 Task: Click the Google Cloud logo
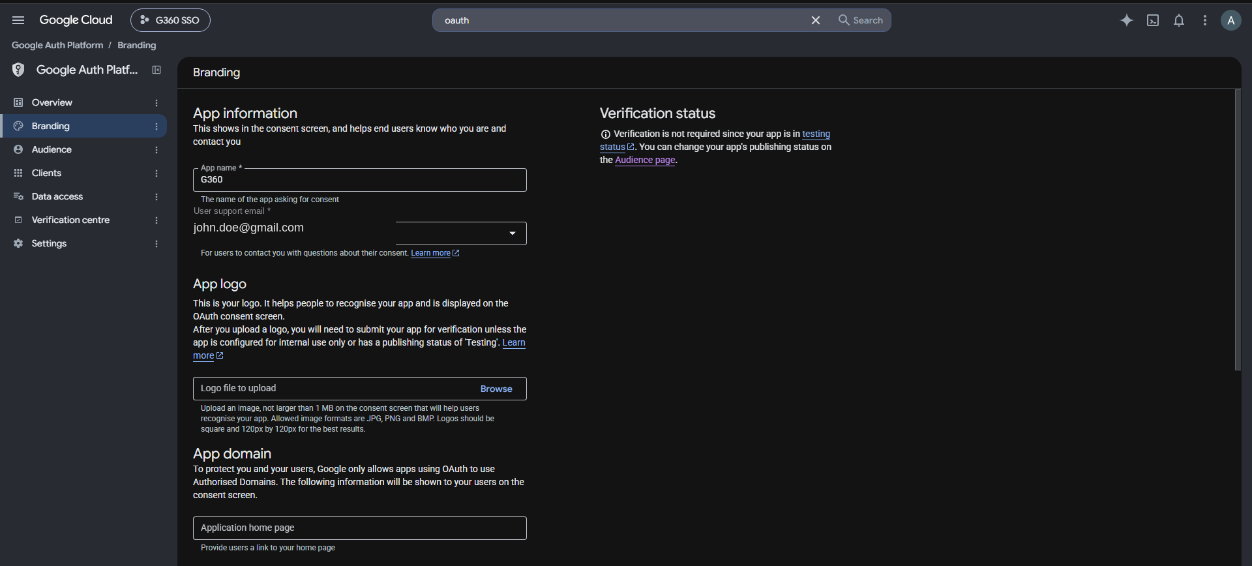[x=76, y=20]
